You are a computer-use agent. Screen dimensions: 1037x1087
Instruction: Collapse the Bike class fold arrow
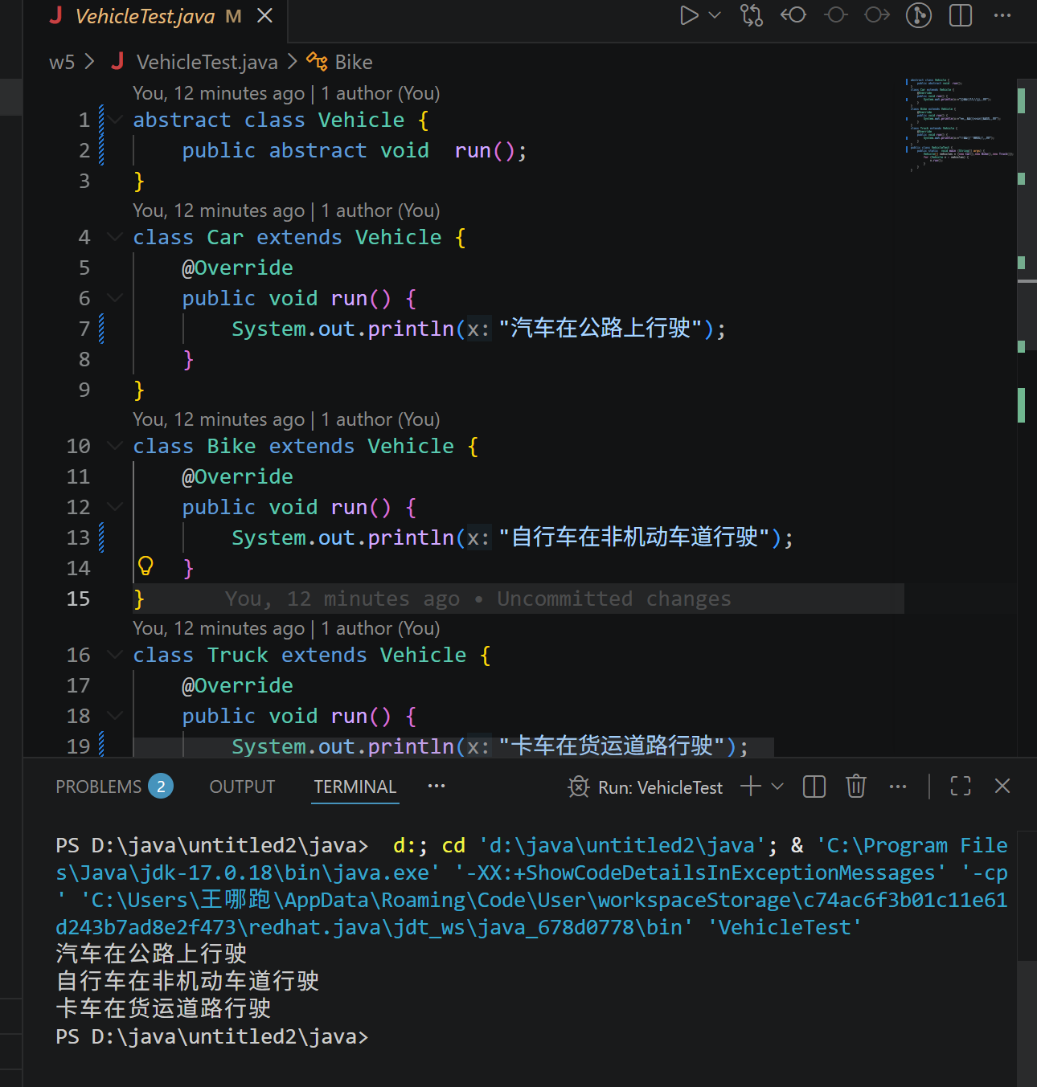click(116, 446)
